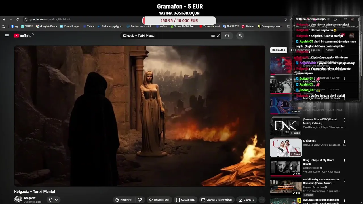Image resolution: width=363 pixels, height=204 pixels.
Task: Click Скачать на телефон button
Action: (x=216, y=200)
